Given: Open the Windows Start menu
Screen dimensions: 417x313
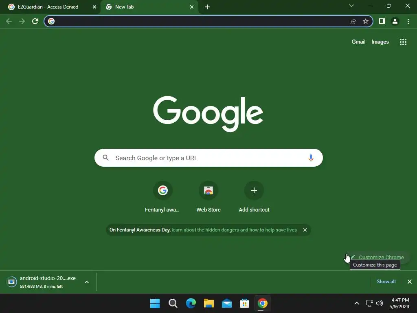Looking at the screenshot, I should pyautogui.click(x=155, y=303).
